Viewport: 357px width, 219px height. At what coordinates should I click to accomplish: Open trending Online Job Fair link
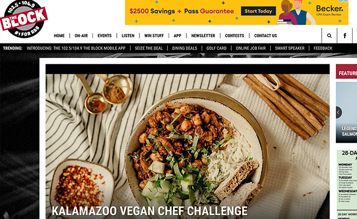251,48
